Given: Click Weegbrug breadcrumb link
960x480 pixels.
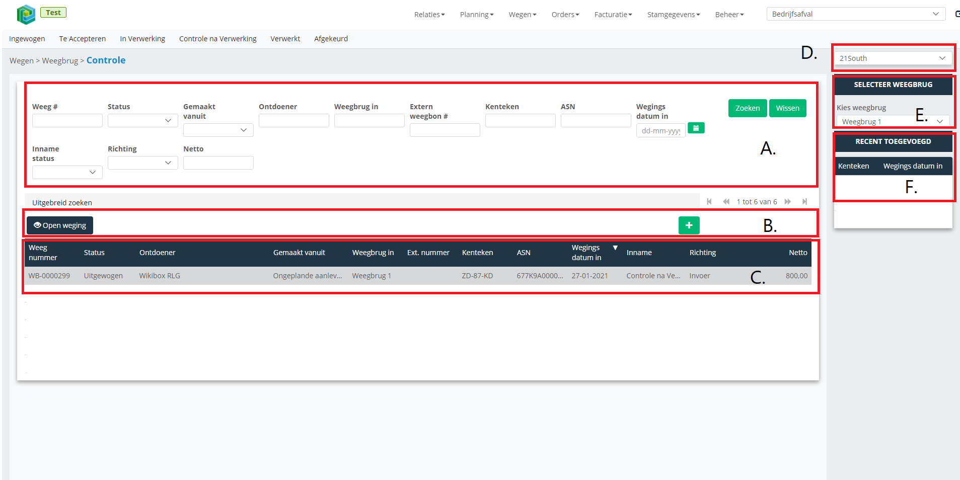Looking at the screenshot, I should (x=60, y=61).
